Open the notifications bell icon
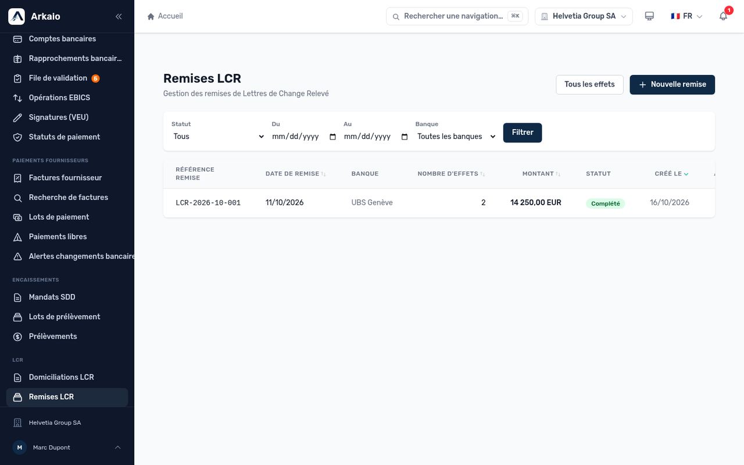 pos(723,16)
